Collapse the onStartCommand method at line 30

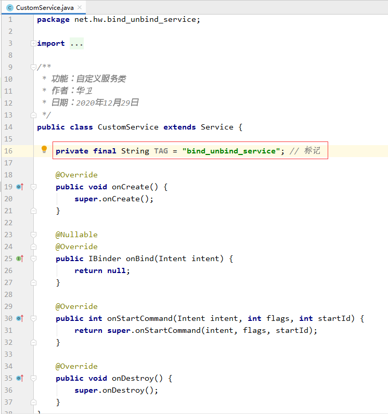[33, 319]
